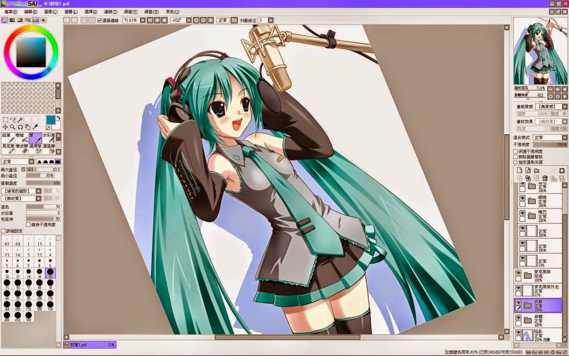The width and height of the screenshot is (569, 356).
Task: Choose the magic wand tool
Action: (x=20, y=120)
